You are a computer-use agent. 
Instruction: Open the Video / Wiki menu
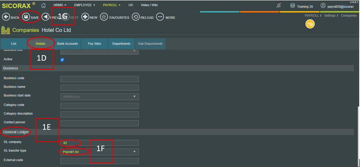[x=149, y=5]
